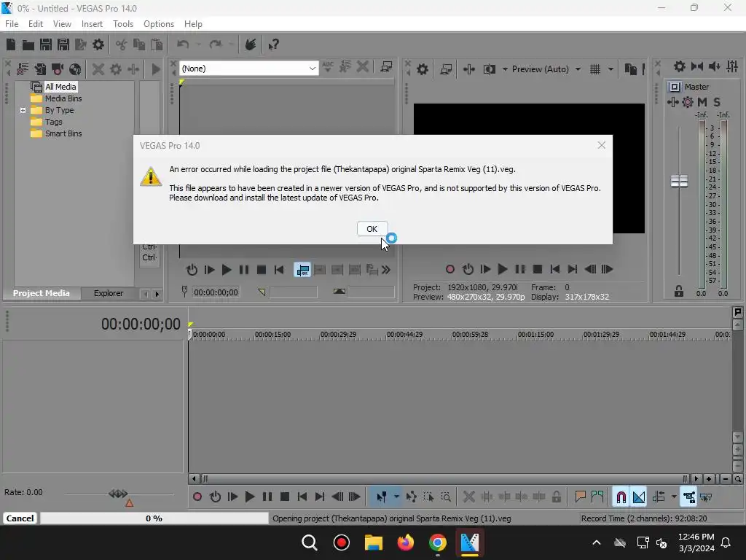Select the Tags folder
The width and height of the screenshot is (746, 560).
[54, 122]
